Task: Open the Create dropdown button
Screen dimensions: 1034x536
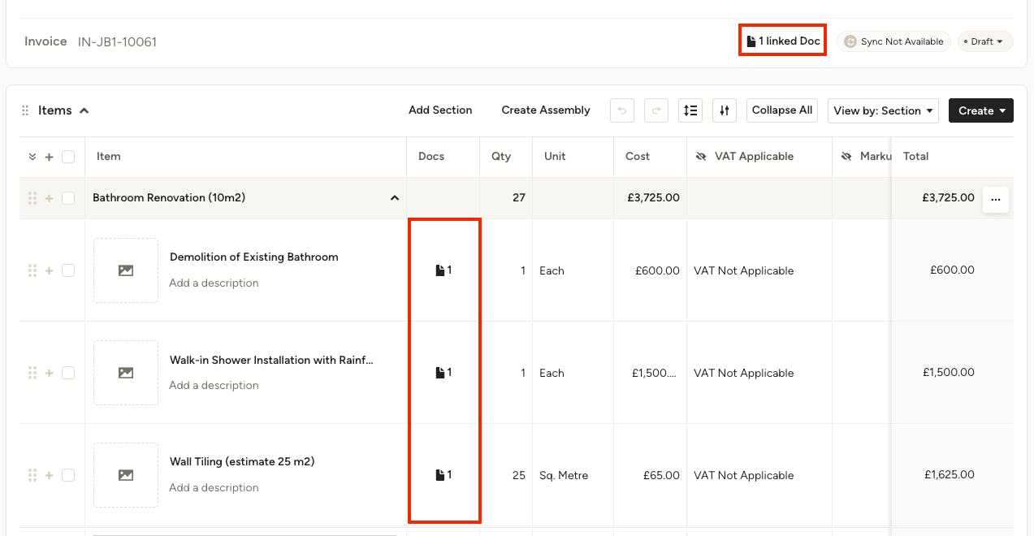Action: coord(981,110)
